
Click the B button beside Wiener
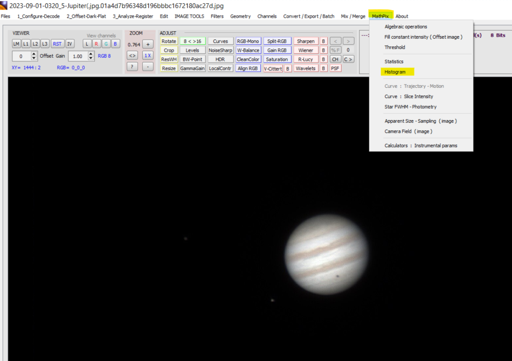(x=323, y=50)
